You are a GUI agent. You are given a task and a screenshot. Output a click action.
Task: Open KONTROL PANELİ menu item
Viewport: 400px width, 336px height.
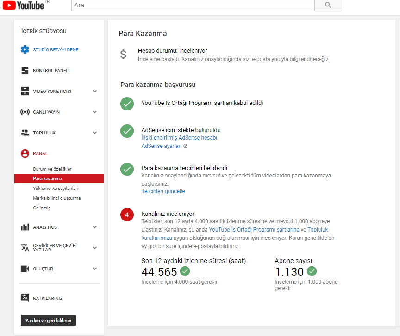tap(51, 71)
